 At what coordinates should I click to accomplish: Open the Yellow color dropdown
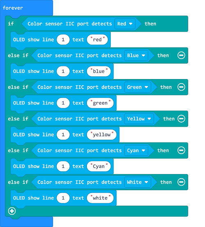[x=139, y=119]
